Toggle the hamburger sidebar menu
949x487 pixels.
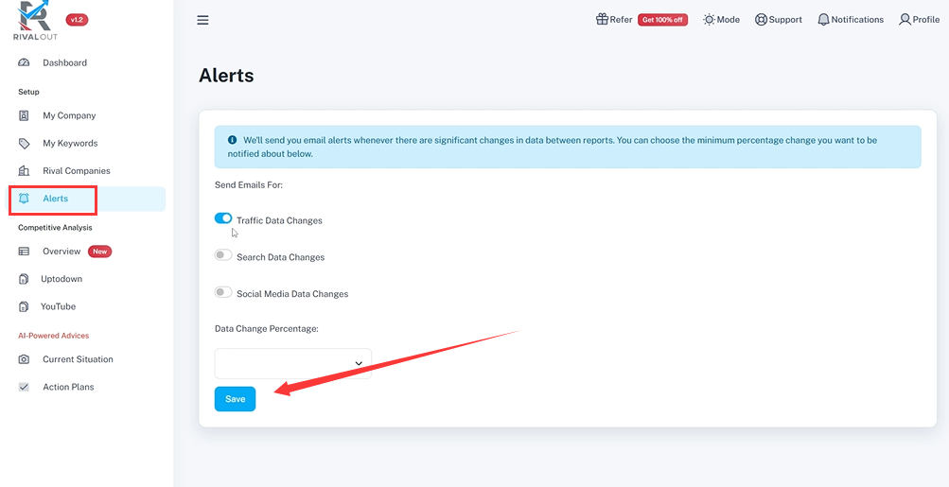tap(202, 20)
